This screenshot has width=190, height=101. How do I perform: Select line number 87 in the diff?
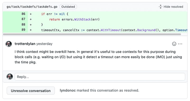point(23,19)
